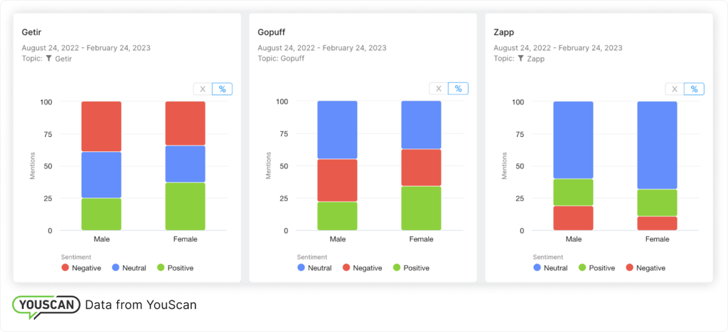Screen dimensions: 728x332
Task: Select Gopuff Female green positive bar segment
Action: [421, 208]
